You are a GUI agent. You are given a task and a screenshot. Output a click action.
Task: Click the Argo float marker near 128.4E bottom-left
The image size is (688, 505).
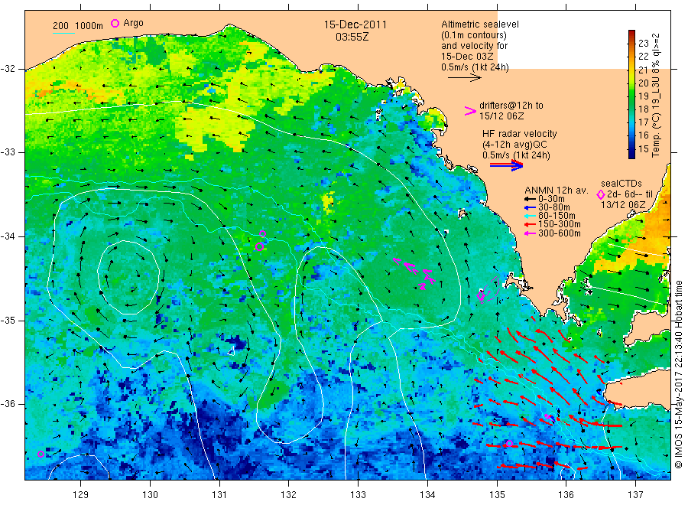click(41, 454)
